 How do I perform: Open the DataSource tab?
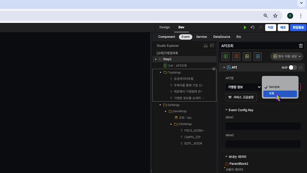pyautogui.click(x=222, y=37)
